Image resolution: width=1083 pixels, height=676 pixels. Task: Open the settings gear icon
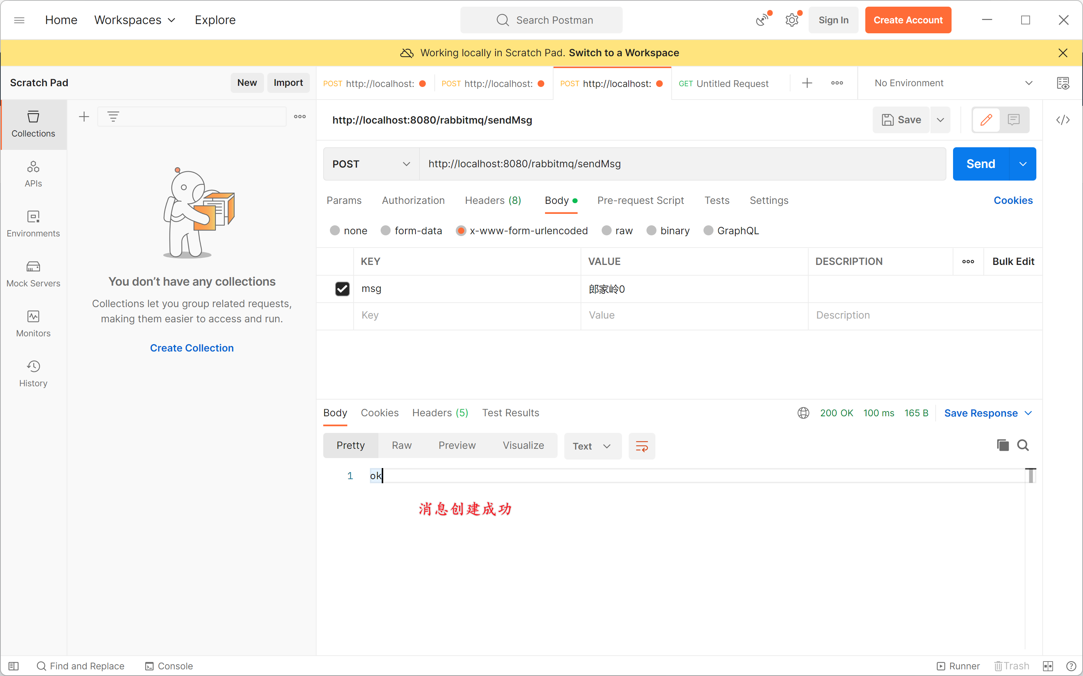(x=792, y=20)
